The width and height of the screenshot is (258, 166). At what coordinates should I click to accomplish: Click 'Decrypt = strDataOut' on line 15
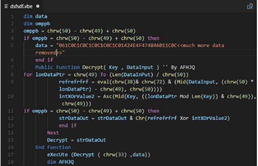click(76, 140)
